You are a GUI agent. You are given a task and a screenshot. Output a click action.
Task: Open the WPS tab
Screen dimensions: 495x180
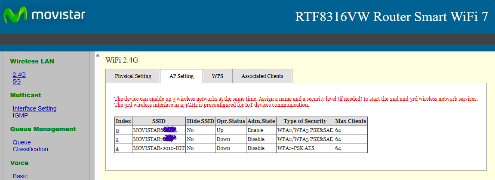coord(217,76)
